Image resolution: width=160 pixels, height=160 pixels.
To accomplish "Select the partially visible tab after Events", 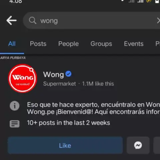I will click(158, 44).
